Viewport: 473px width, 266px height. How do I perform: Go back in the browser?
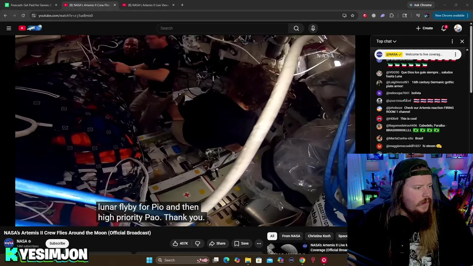[x=5, y=16]
